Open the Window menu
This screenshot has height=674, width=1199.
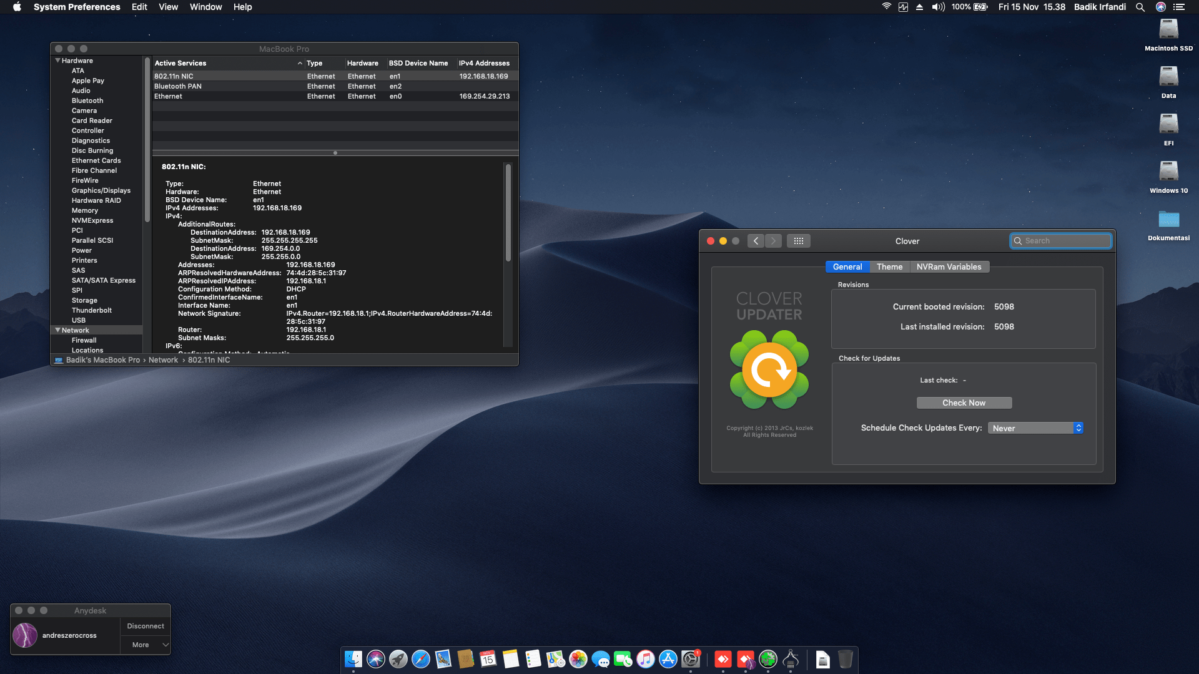205,7
